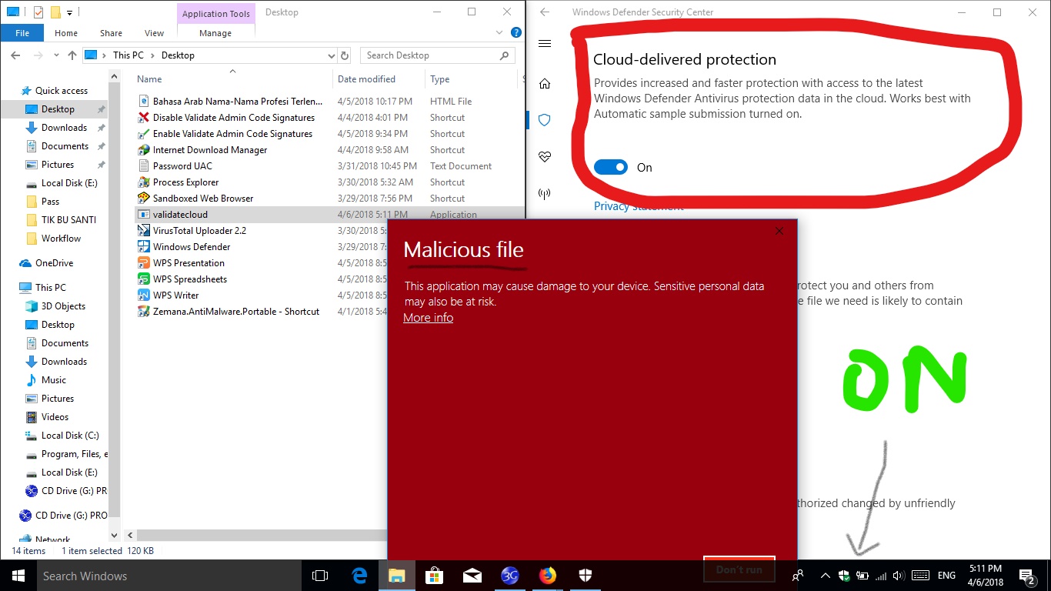Click New folder icon in Explorer title bar

(55, 12)
